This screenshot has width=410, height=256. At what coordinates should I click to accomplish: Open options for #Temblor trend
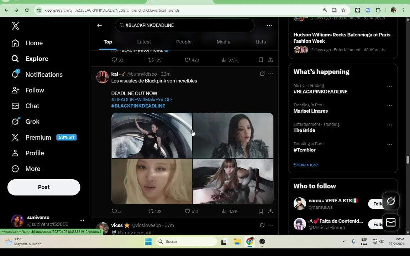pos(390,144)
